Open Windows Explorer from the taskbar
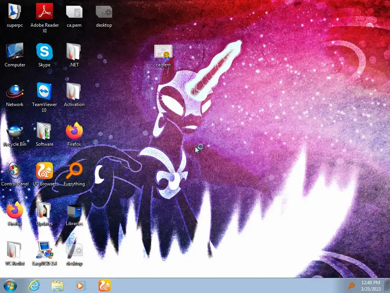The width and height of the screenshot is (390, 293). 58,286
